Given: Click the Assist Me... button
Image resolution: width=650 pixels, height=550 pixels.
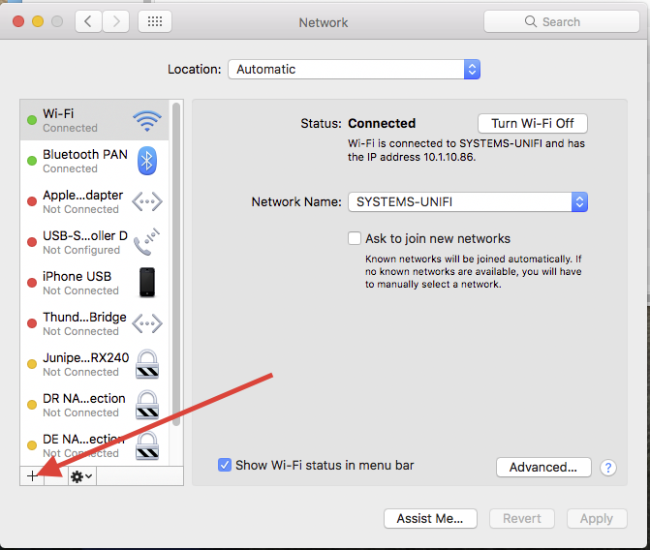Looking at the screenshot, I should click(x=430, y=519).
